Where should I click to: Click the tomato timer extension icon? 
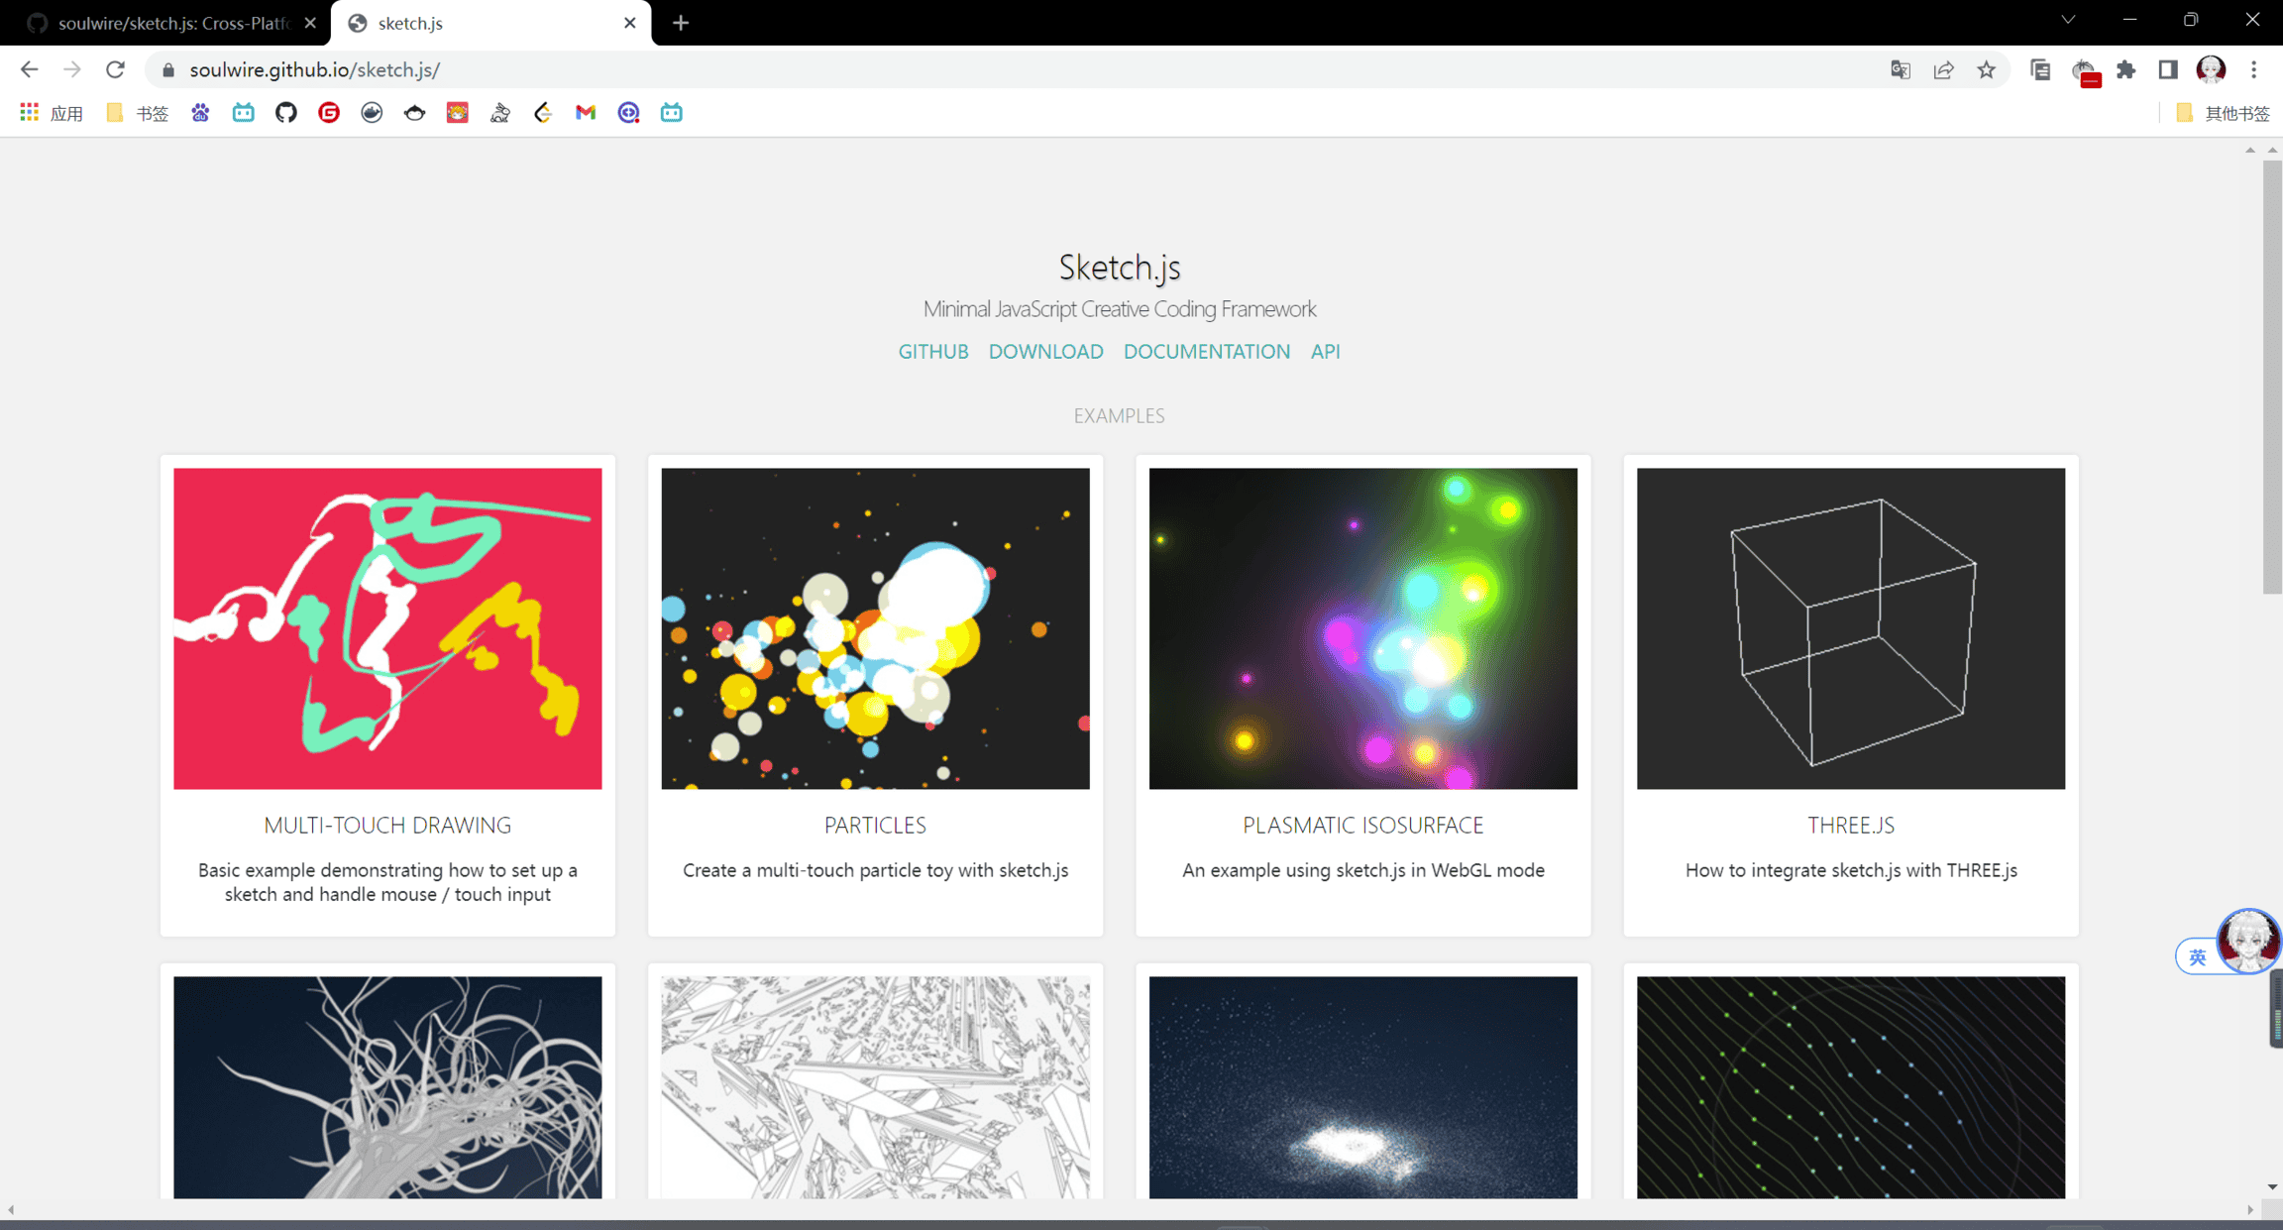click(2084, 71)
